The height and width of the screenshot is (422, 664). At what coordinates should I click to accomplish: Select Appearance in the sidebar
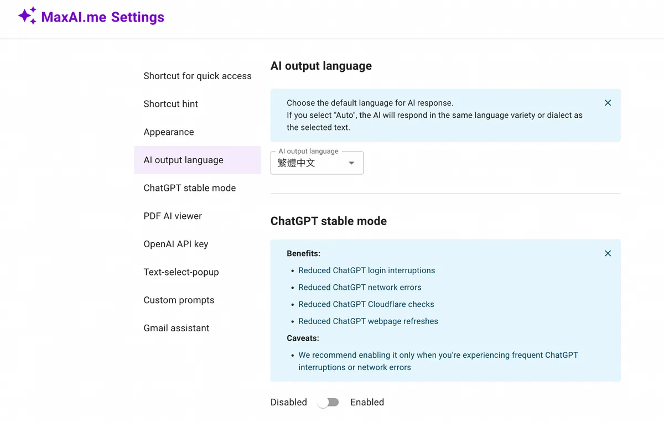(x=169, y=132)
